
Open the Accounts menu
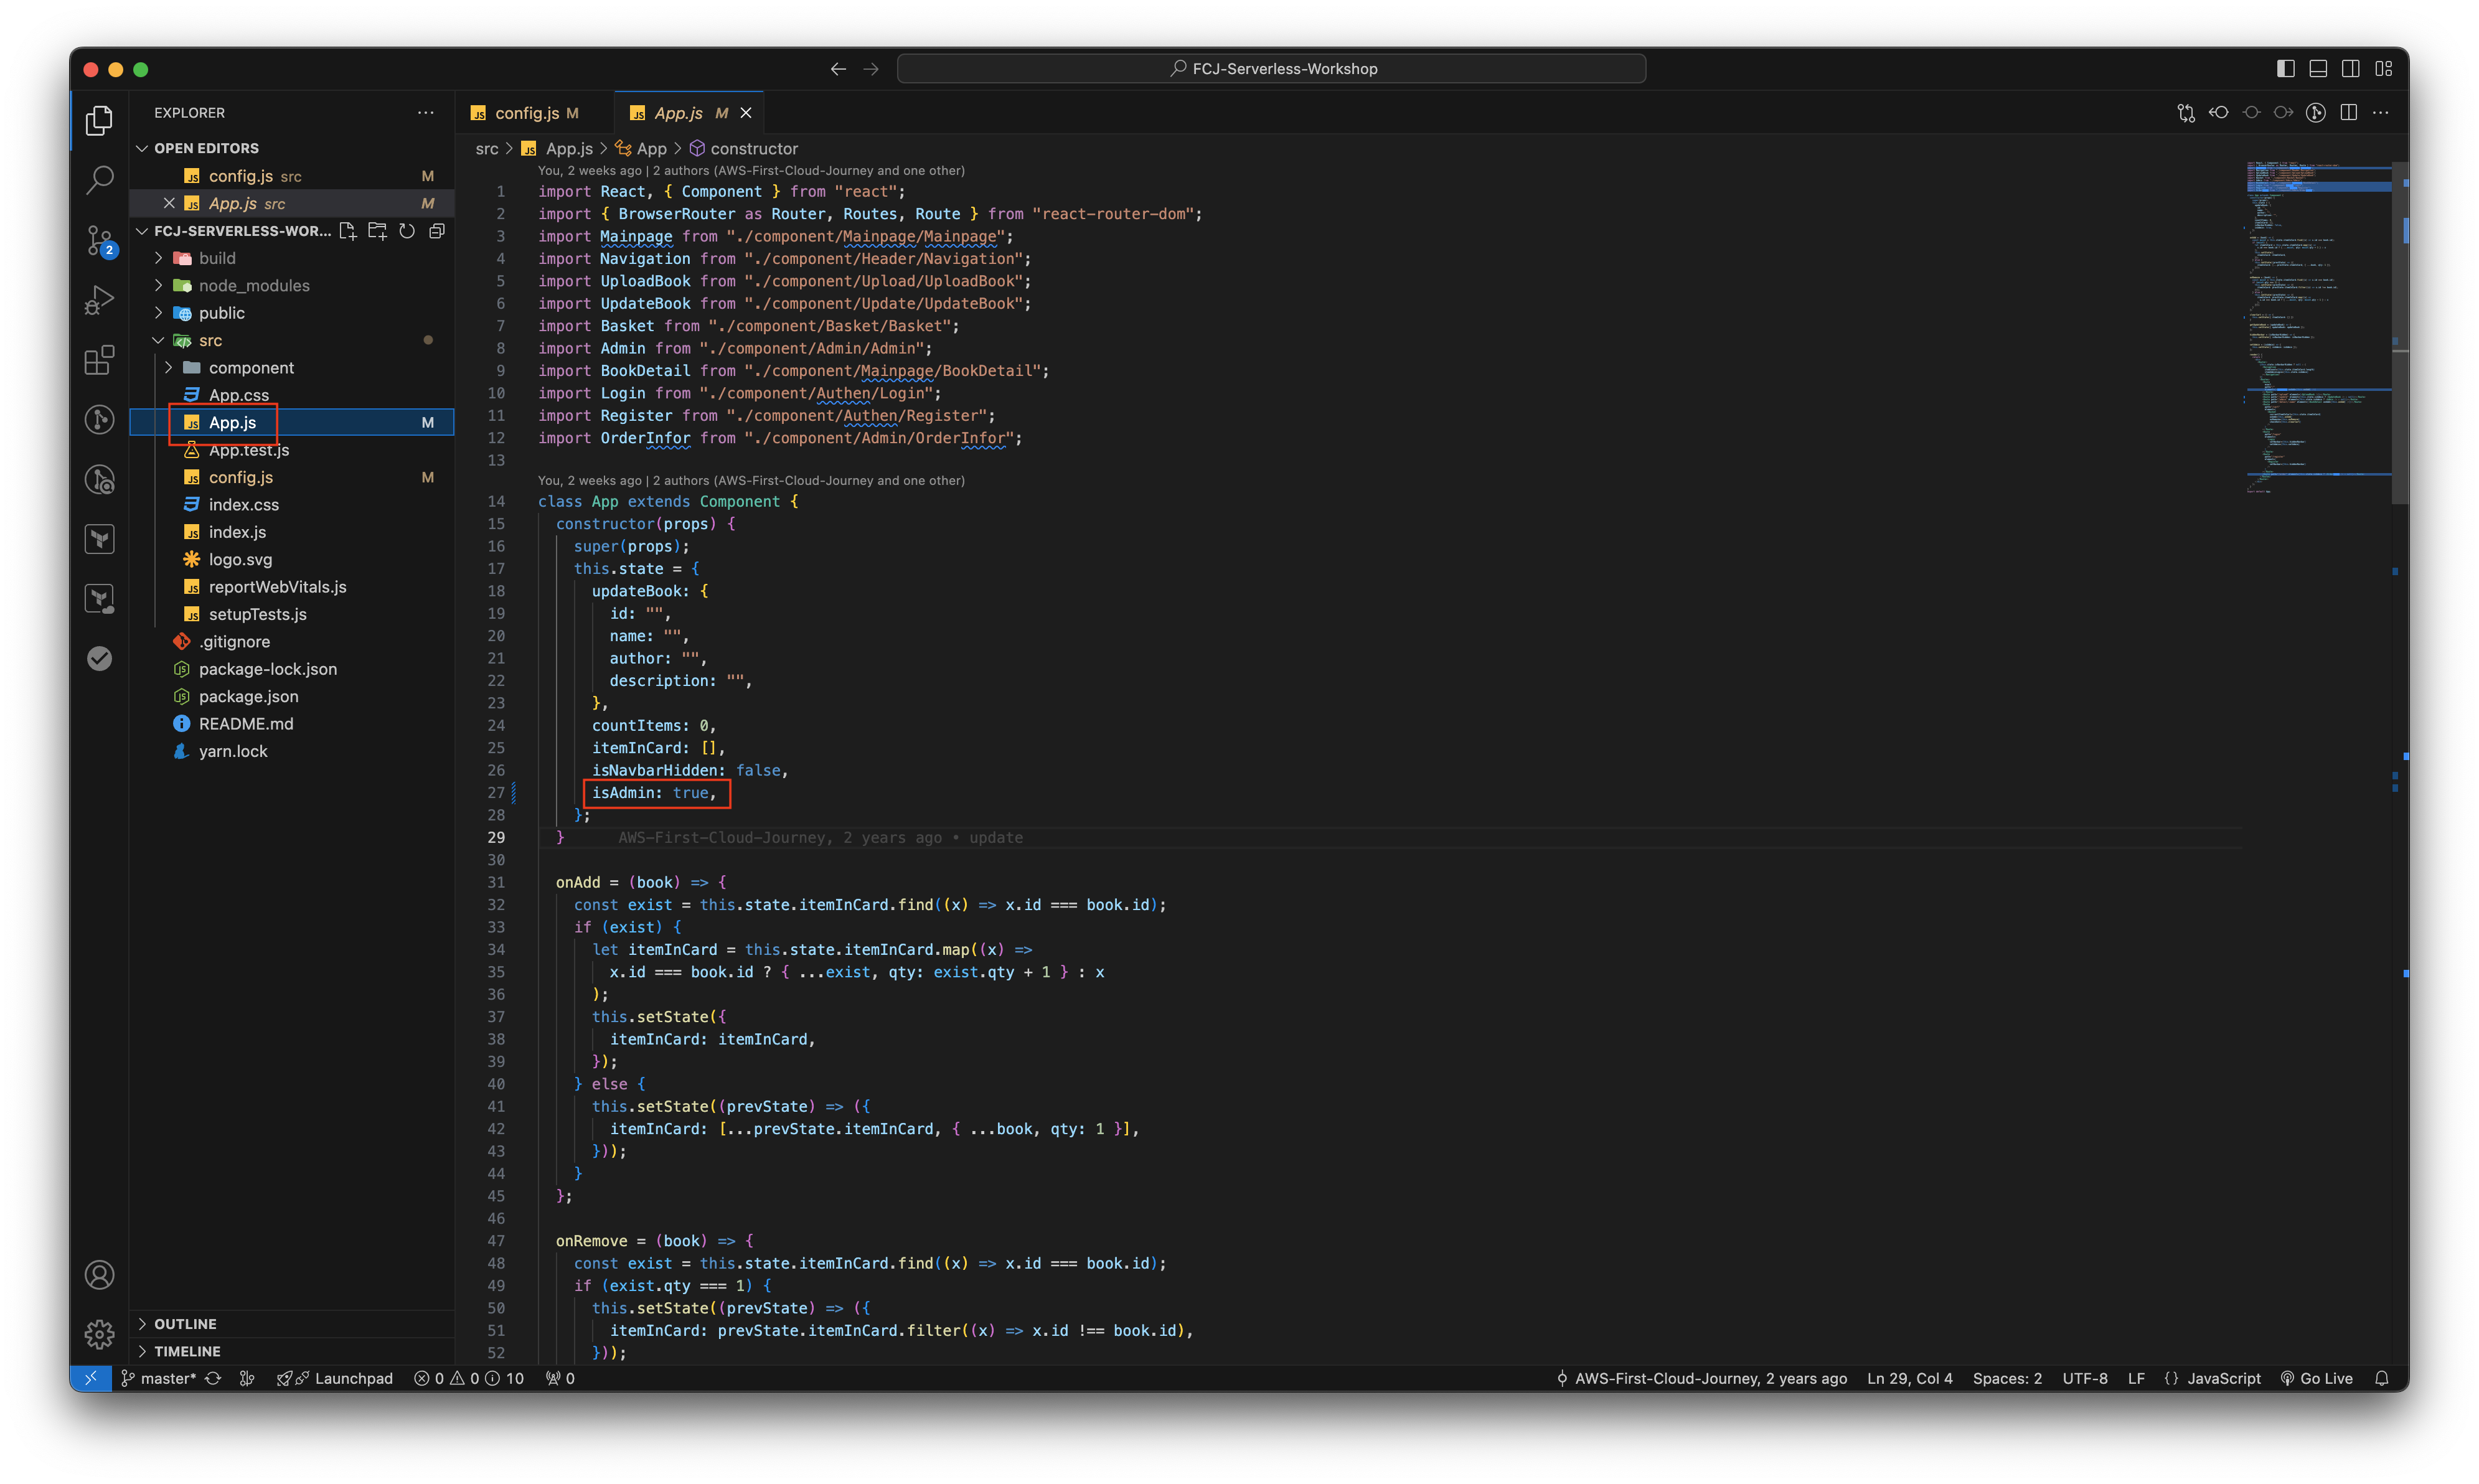(99, 1274)
